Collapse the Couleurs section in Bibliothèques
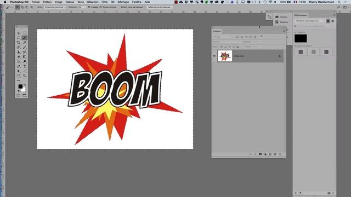 coord(295,32)
